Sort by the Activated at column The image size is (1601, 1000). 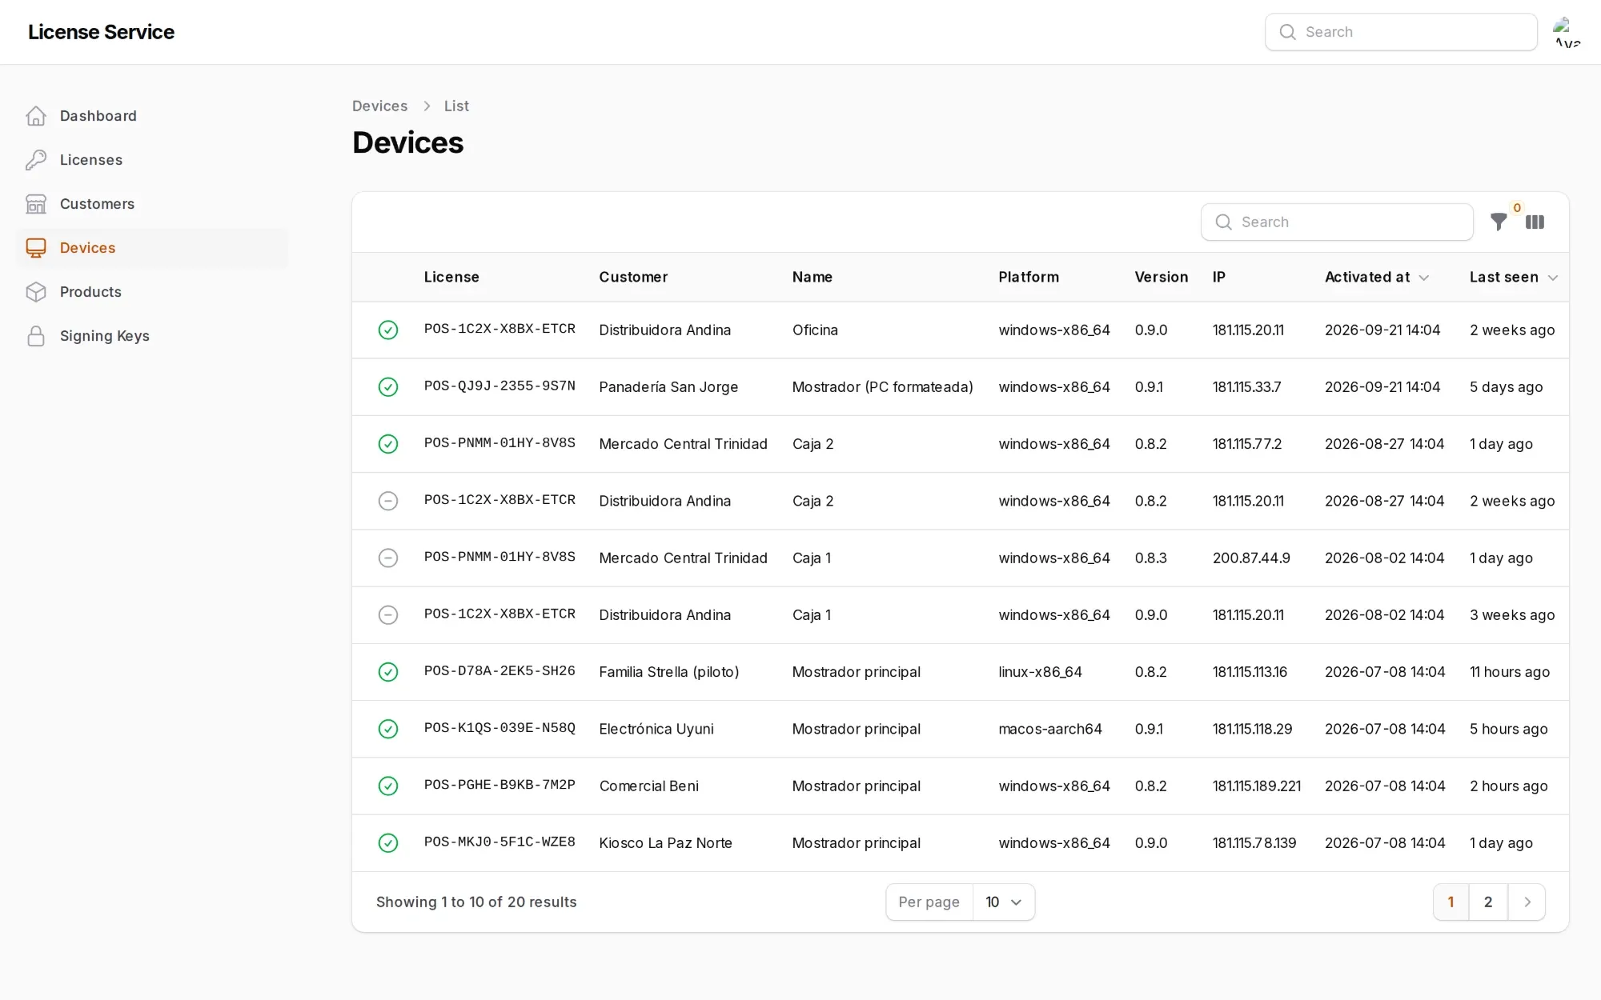tap(1376, 277)
